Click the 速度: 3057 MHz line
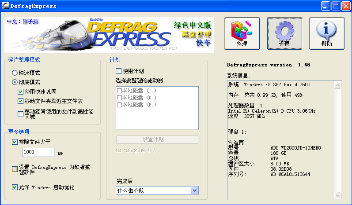The width and height of the screenshot is (352, 205). point(247,116)
